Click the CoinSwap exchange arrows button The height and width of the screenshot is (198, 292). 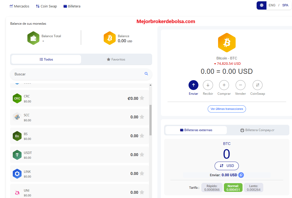pyautogui.click(x=257, y=85)
